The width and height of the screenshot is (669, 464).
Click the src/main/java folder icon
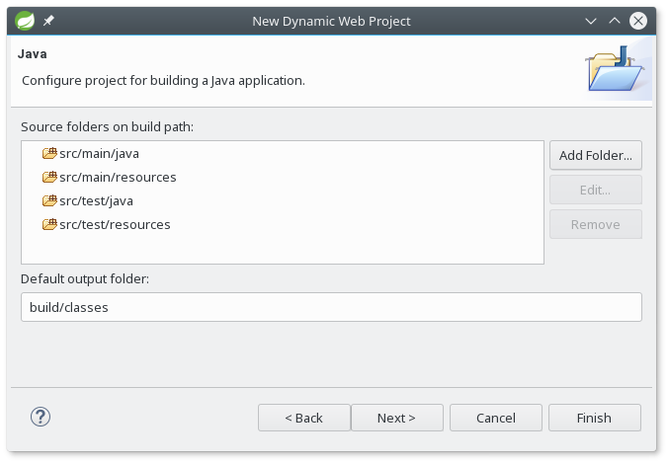tap(49, 153)
